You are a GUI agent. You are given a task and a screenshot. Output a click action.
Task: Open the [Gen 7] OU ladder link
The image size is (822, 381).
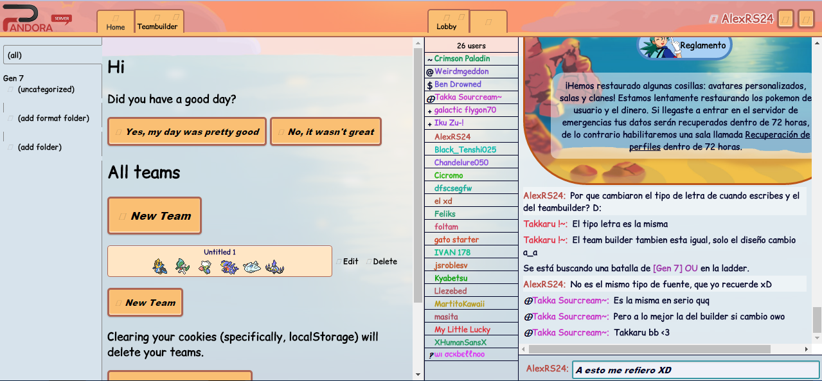click(675, 268)
